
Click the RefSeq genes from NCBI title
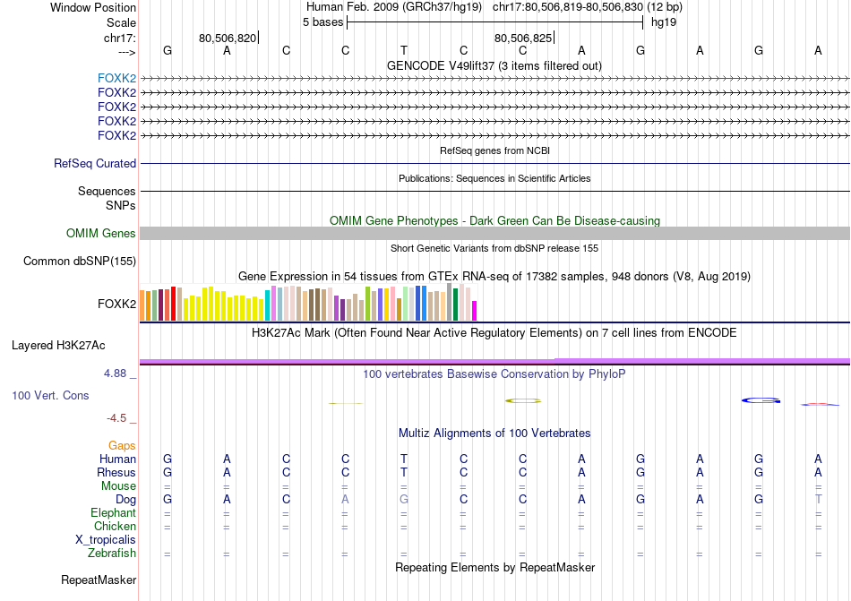[494, 150]
